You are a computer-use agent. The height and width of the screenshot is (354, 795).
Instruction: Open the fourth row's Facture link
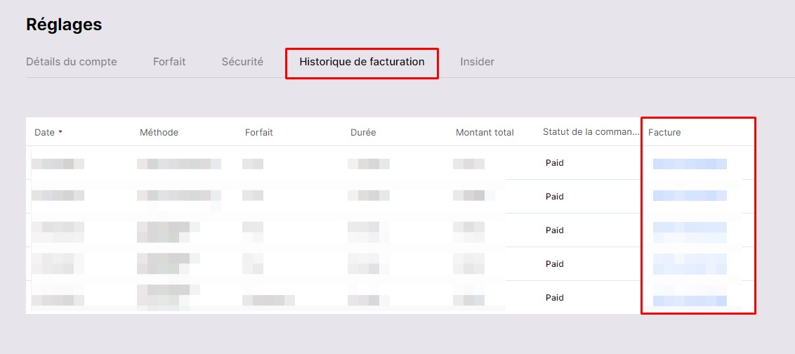click(690, 263)
